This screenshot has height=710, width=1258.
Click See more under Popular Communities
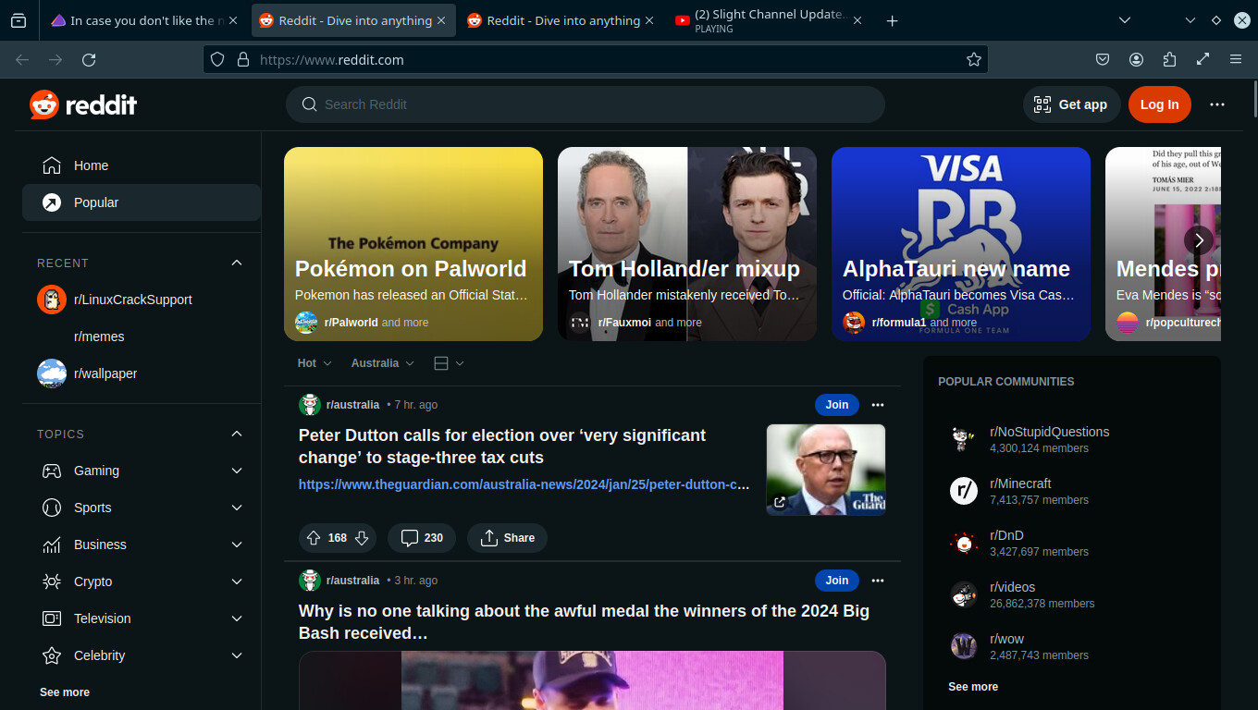click(973, 687)
